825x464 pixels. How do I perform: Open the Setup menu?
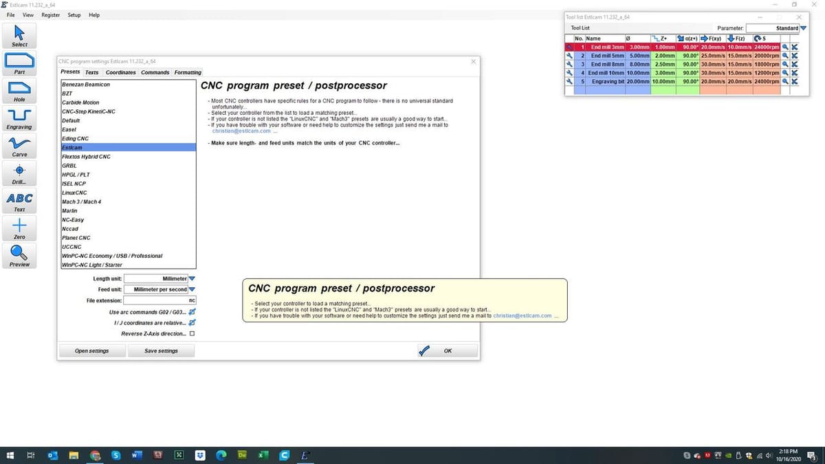74,15
